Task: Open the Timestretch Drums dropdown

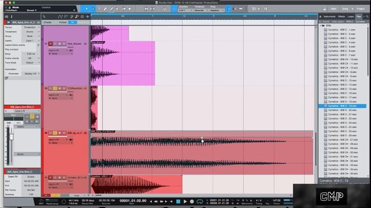Action: click(x=31, y=32)
